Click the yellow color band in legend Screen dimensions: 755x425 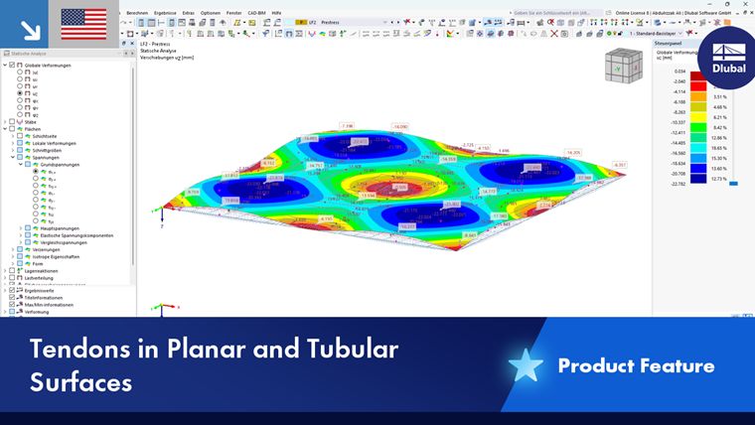(698, 117)
